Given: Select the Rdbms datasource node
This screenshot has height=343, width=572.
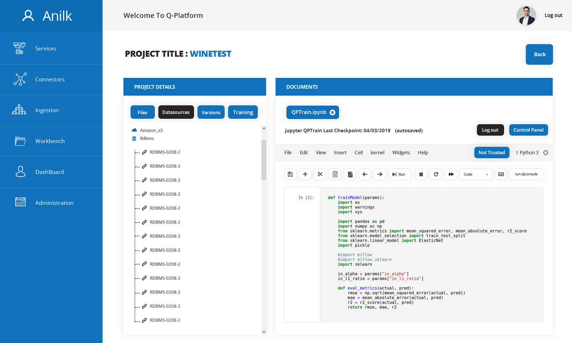Looking at the screenshot, I should (143, 138).
